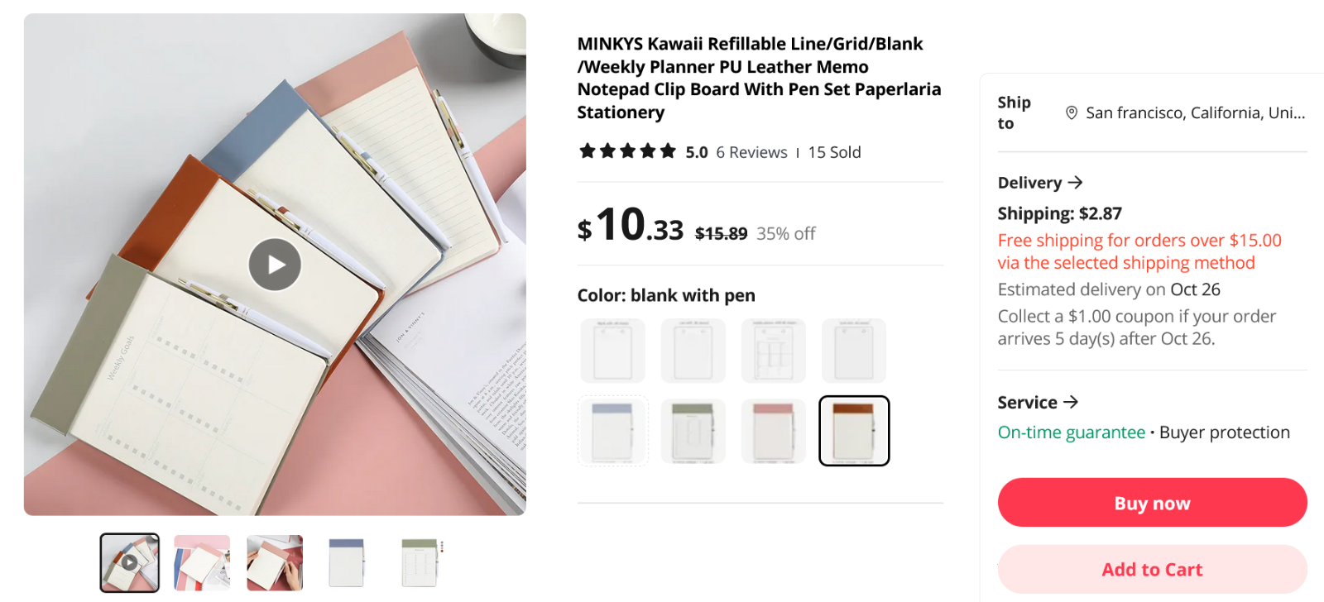Choose the green-cover weekly planner color option

point(693,431)
